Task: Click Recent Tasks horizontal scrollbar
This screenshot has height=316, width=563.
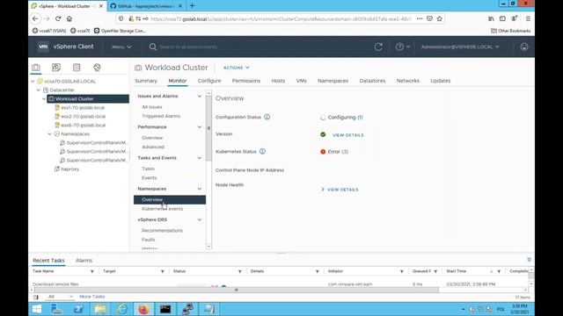Action: (x=237, y=290)
